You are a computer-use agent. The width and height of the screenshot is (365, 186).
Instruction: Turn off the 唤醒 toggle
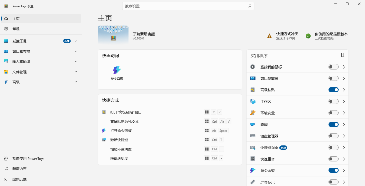point(333,124)
